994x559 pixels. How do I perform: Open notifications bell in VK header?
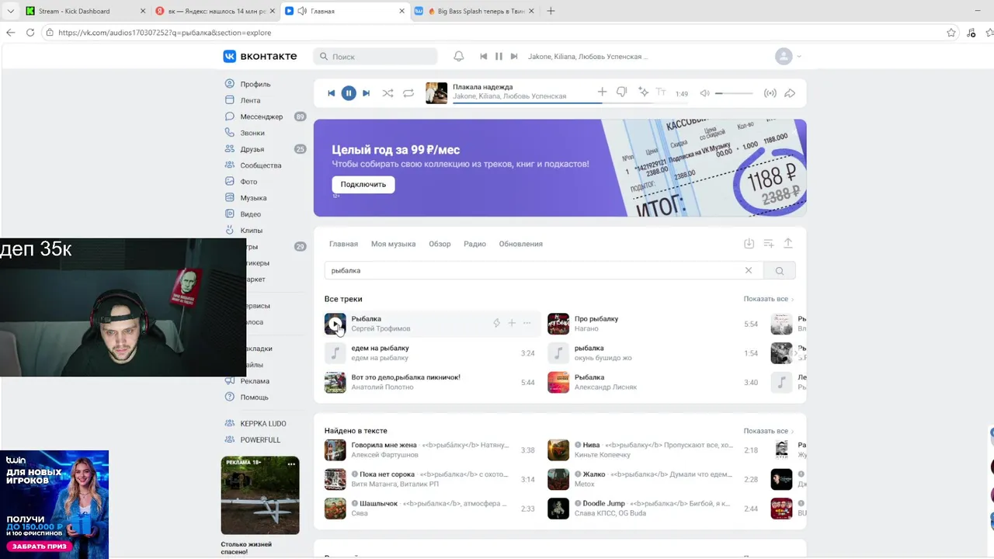pos(459,57)
